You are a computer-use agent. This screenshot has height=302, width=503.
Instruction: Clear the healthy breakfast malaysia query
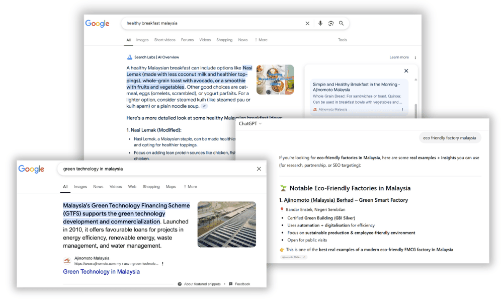click(307, 23)
